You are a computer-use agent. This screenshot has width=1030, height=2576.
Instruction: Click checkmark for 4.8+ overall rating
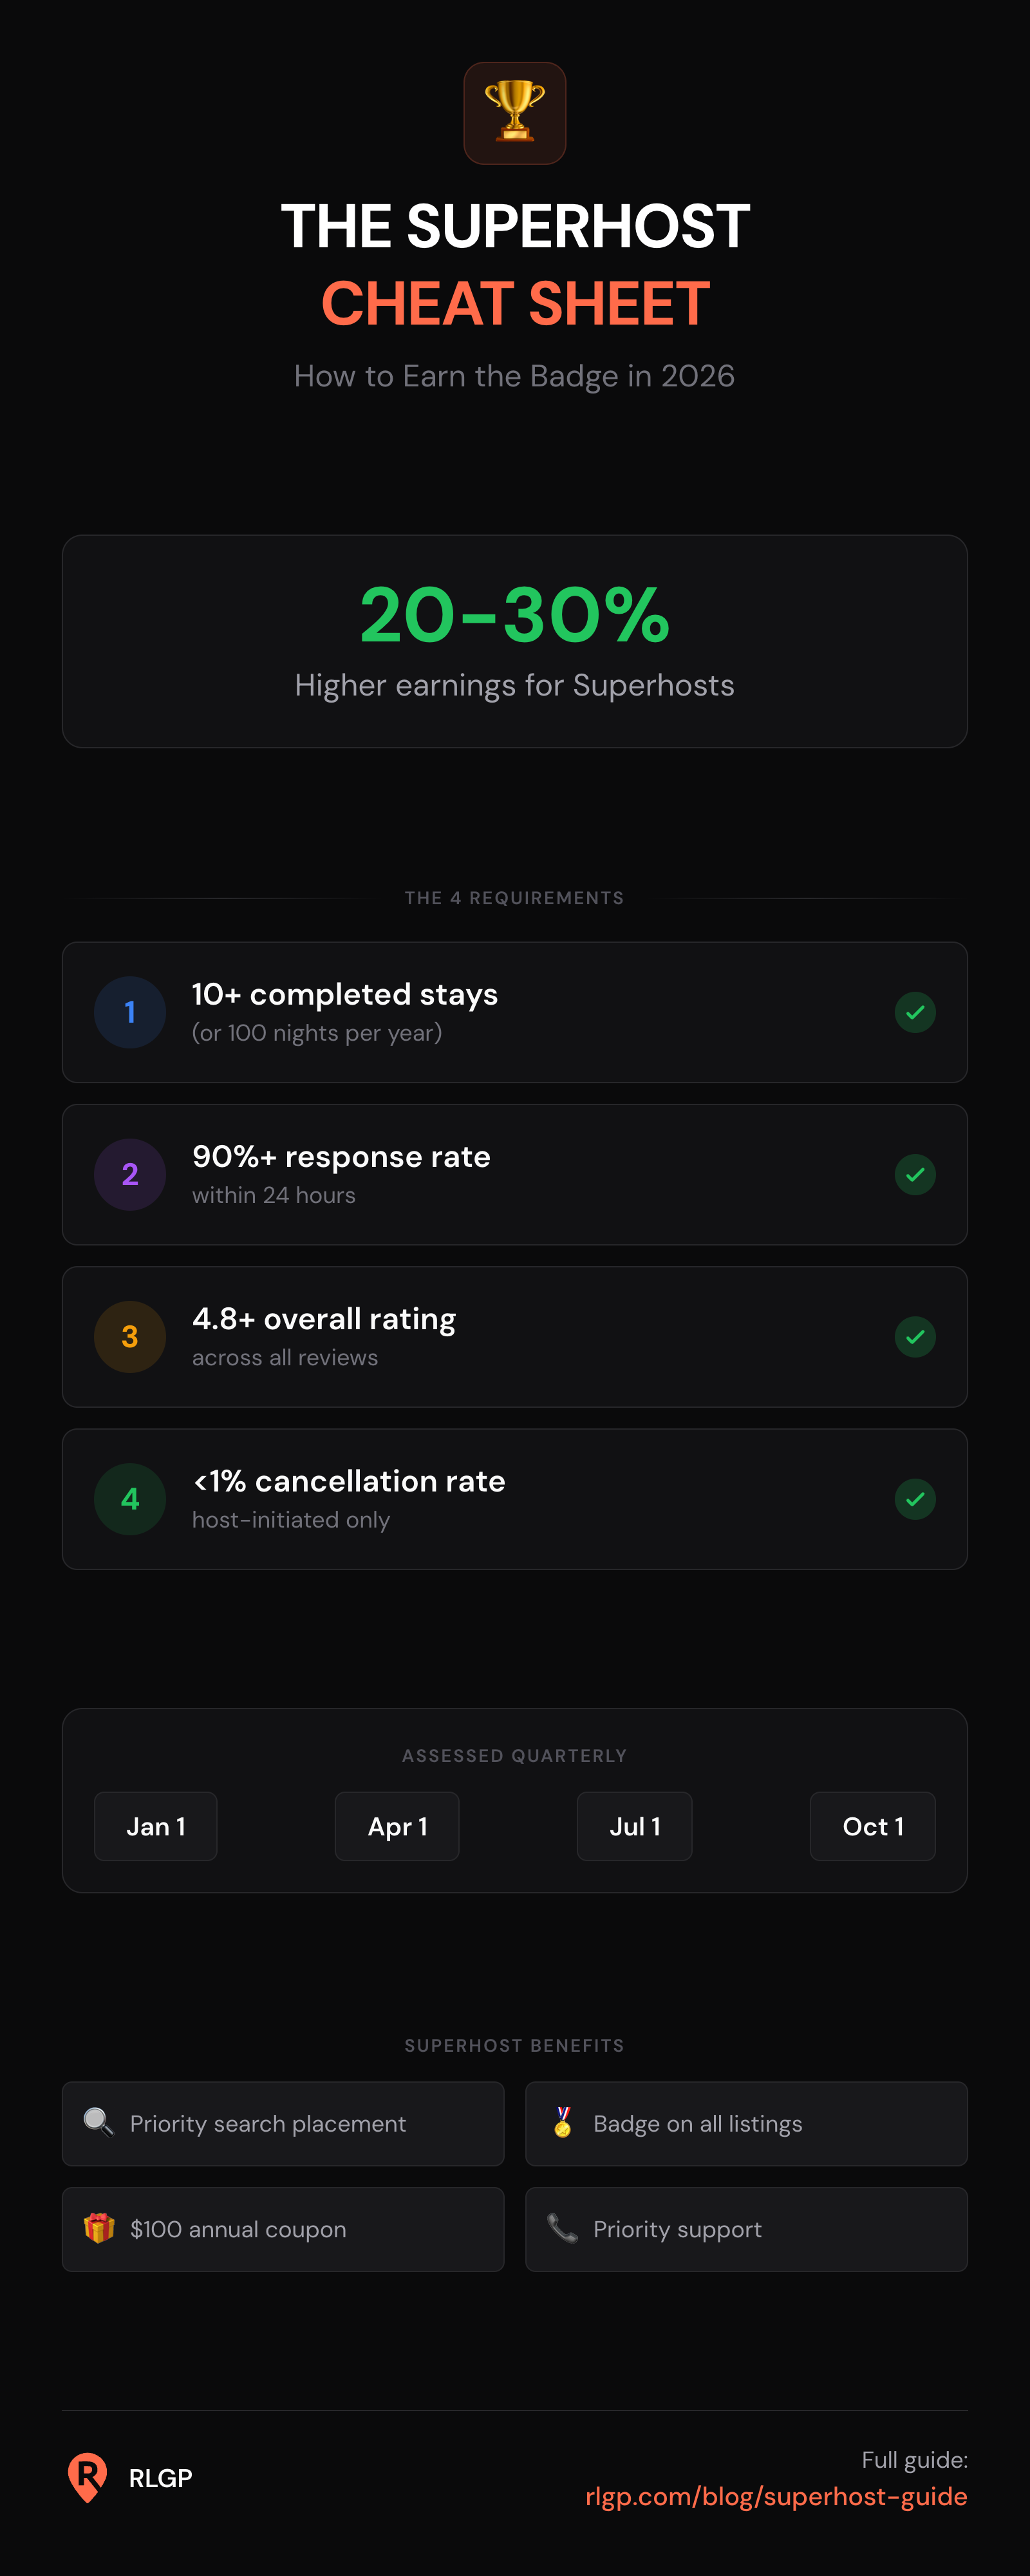pyautogui.click(x=914, y=1336)
